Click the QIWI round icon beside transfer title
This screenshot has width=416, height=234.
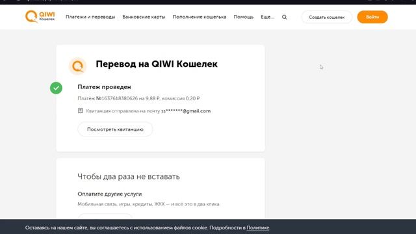(x=78, y=66)
